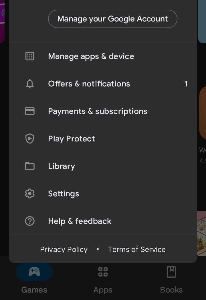This screenshot has width=206, height=300.
Task: Switch to the Apps tab label
Action: 103,290
